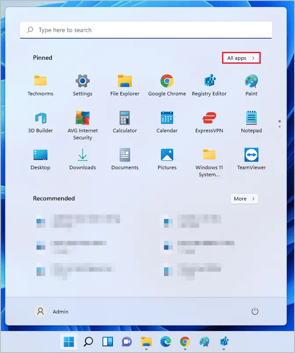Open the Settings pinned app
Image resolution: width=295 pixels, height=353 pixels.
coord(82,85)
